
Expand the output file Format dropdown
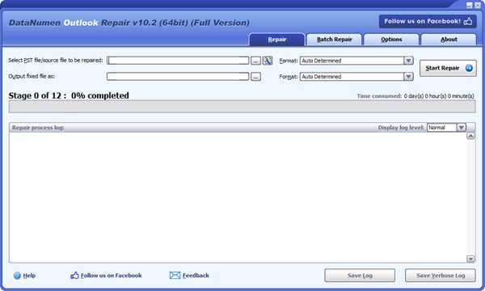coord(408,76)
